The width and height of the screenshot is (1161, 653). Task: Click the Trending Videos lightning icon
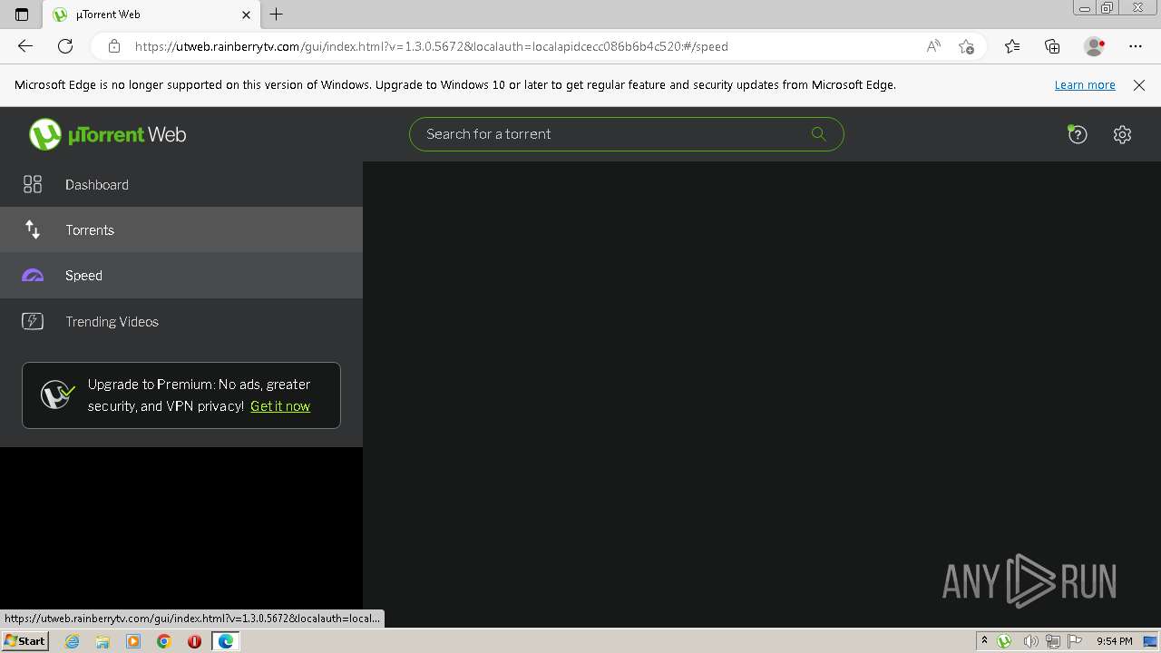click(33, 321)
